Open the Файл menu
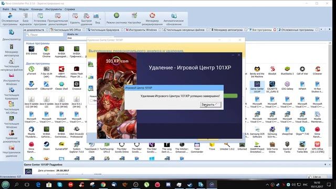The height and width of the screenshot is (189, 336). (x=6, y=9)
